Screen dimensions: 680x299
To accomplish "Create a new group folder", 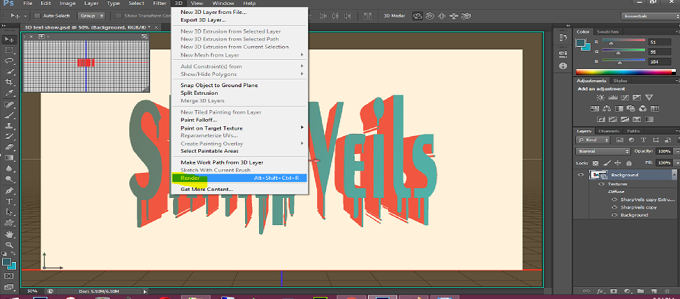I will [x=640, y=291].
